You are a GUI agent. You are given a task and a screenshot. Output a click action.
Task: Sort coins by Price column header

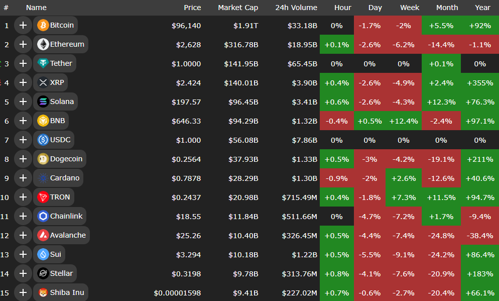pos(192,8)
